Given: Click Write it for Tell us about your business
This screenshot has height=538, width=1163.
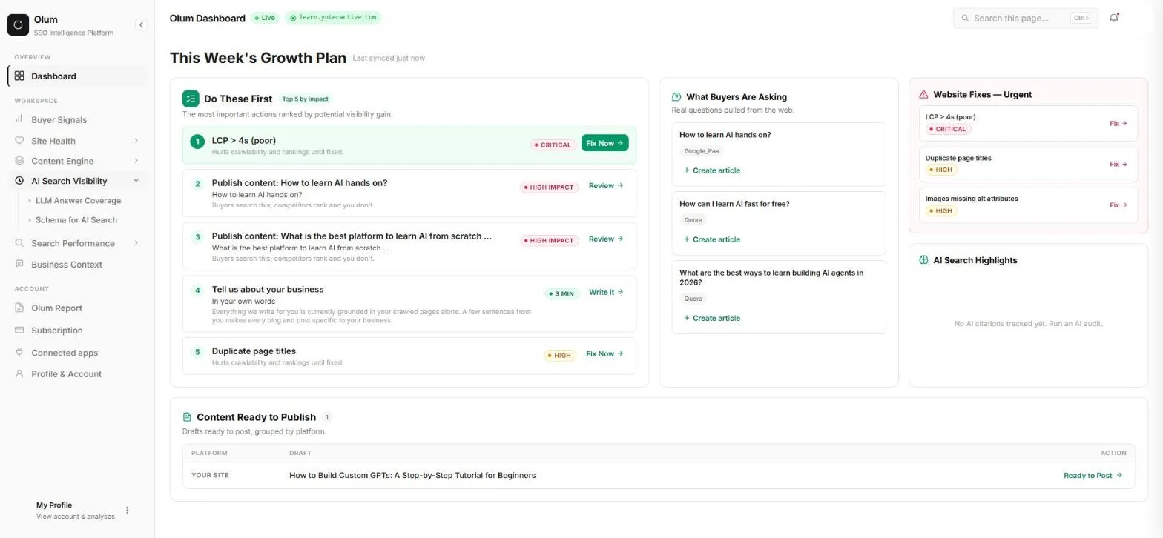Looking at the screenshot, I should pos(606,292).
